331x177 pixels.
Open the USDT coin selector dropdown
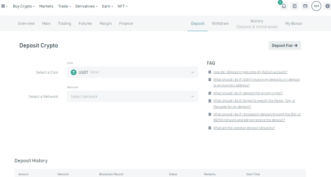[x=132, y=72]
